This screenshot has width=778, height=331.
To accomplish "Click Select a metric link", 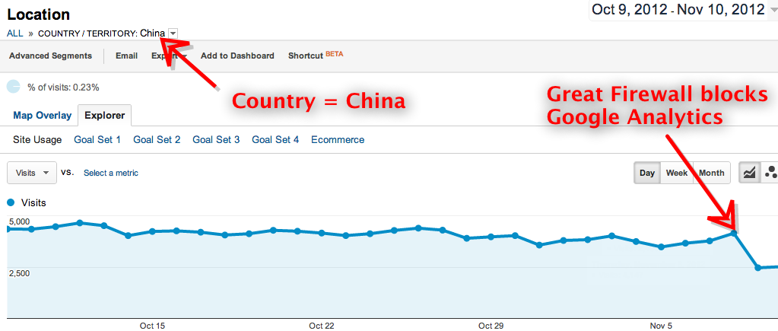I will 110,173.
